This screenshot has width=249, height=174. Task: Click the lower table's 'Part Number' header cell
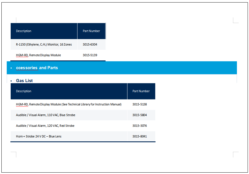pos(141,91)
